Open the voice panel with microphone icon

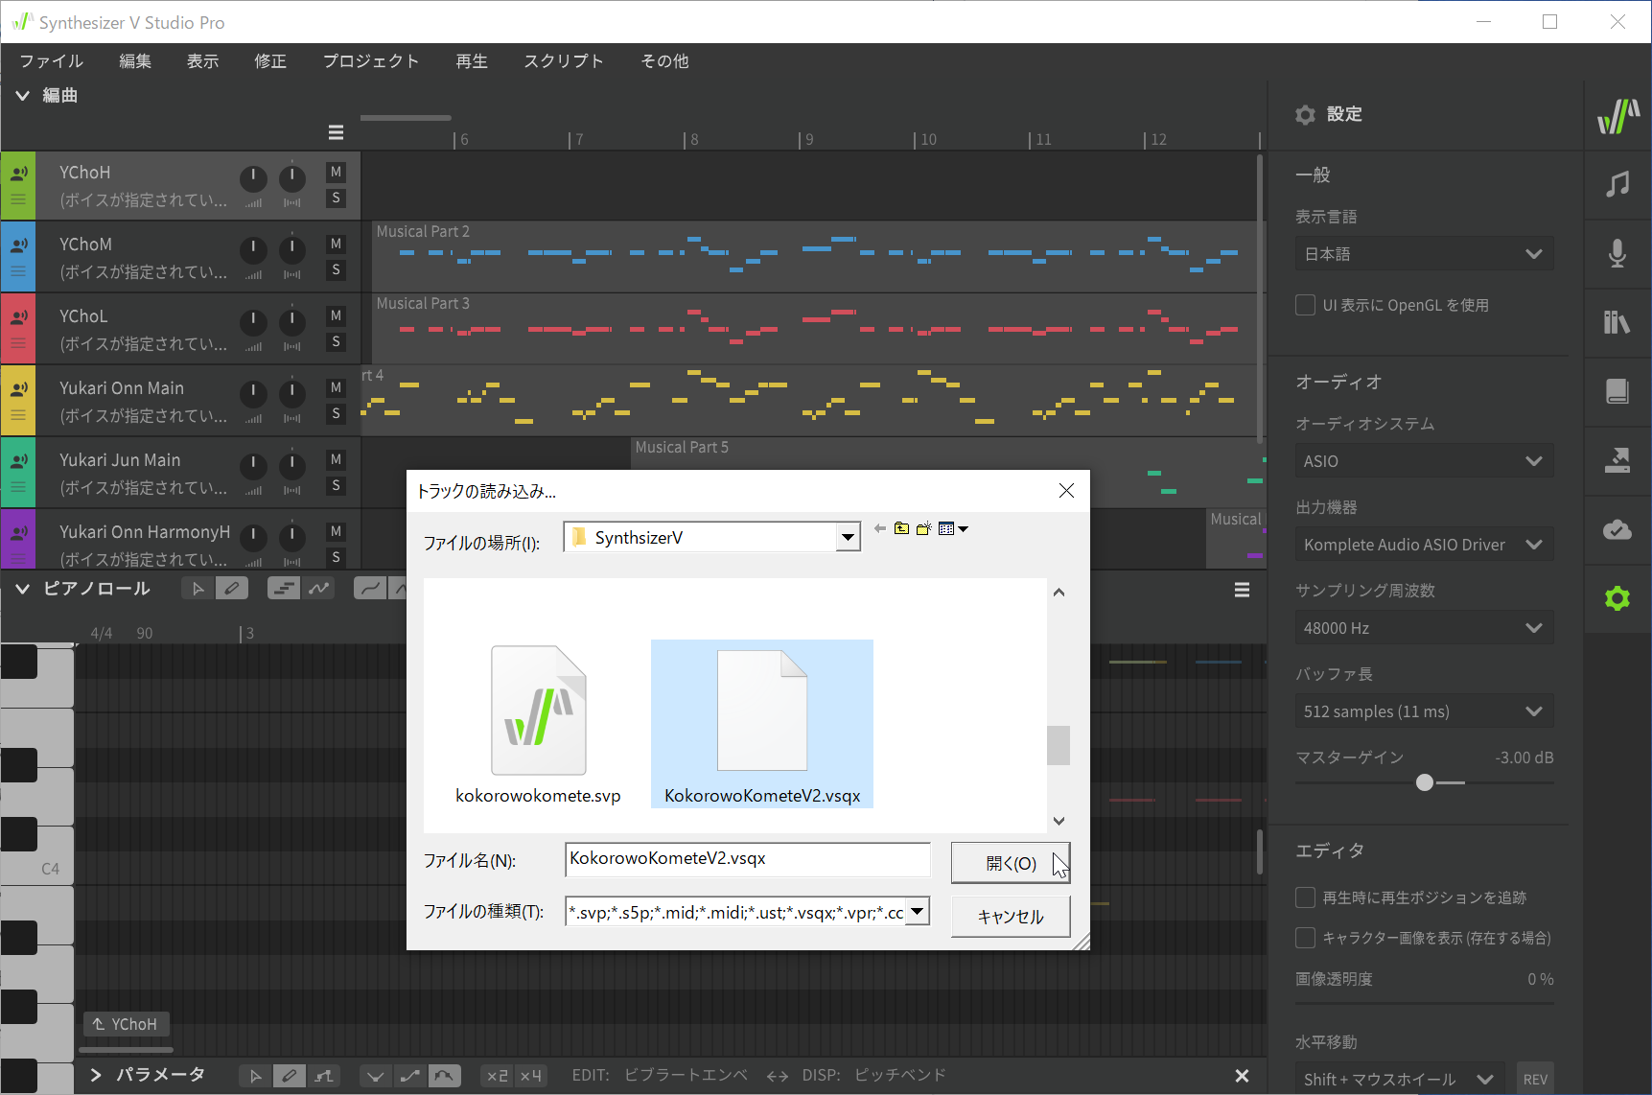(x=1617, y=253)
